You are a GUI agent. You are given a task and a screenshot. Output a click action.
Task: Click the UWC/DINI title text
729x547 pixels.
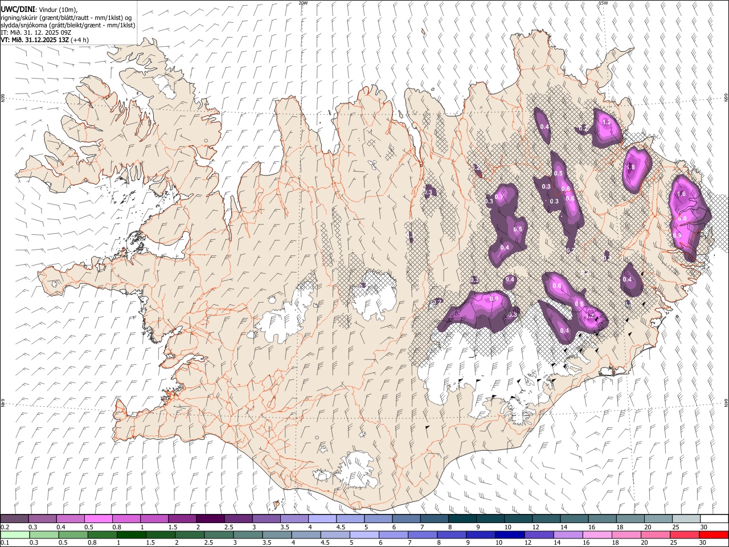click(18, 9)
